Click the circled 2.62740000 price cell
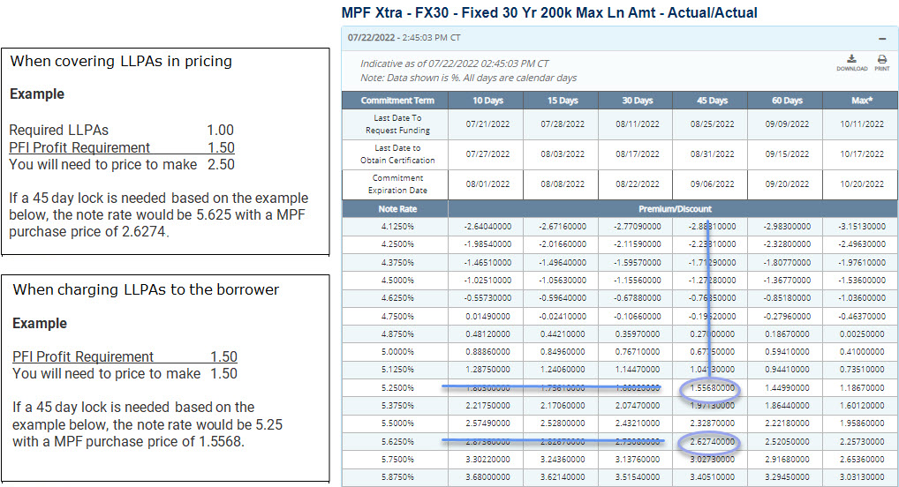 (x=712, y=442)
